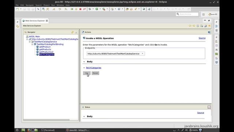Open the file manager from the taskbar
Image resolution: width=234 pixels, height=132 pixels.
(36, 130)
